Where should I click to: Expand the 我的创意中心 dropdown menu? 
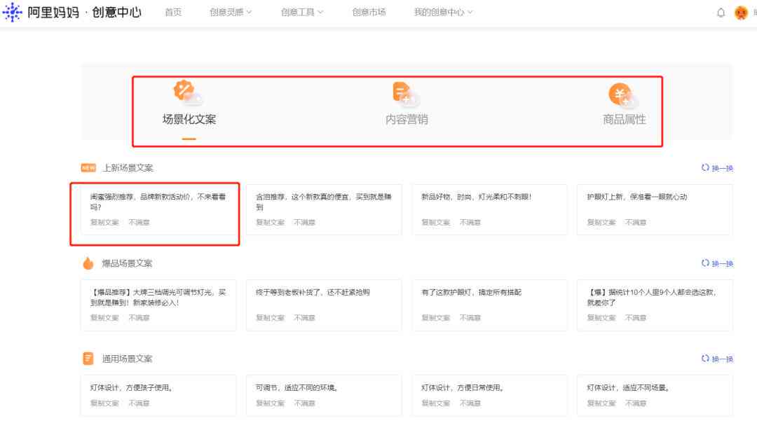click(443, 12)
